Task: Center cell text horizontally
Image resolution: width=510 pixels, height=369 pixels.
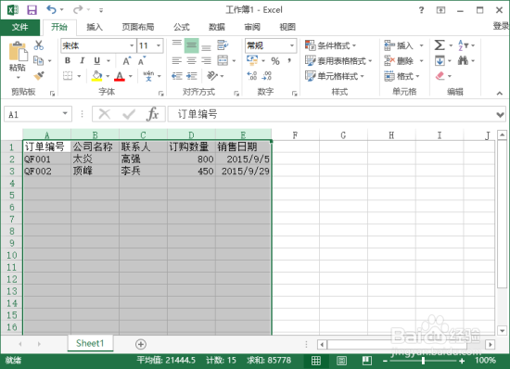Action: click(191, 61)
